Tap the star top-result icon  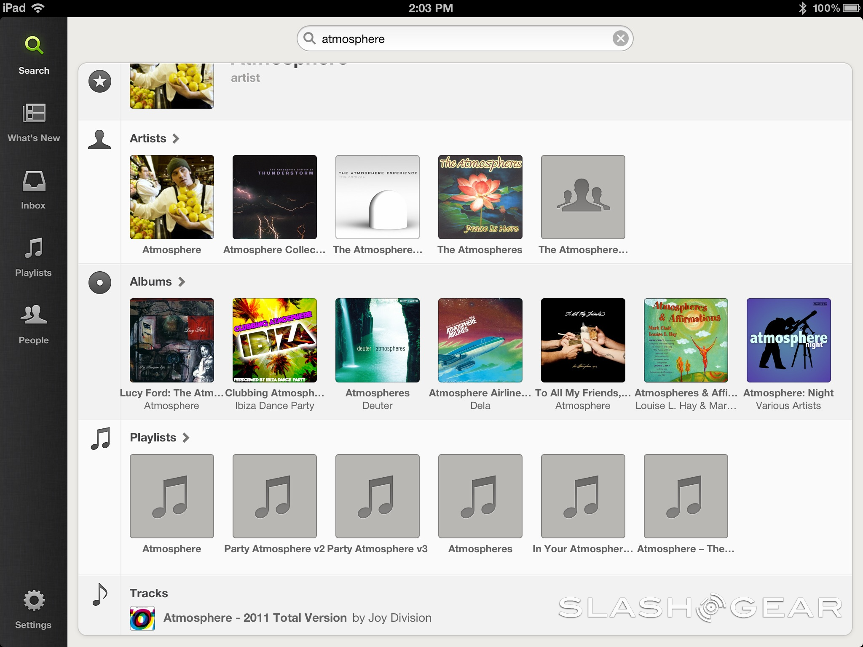pyautogui.click(x=100, y=81)
